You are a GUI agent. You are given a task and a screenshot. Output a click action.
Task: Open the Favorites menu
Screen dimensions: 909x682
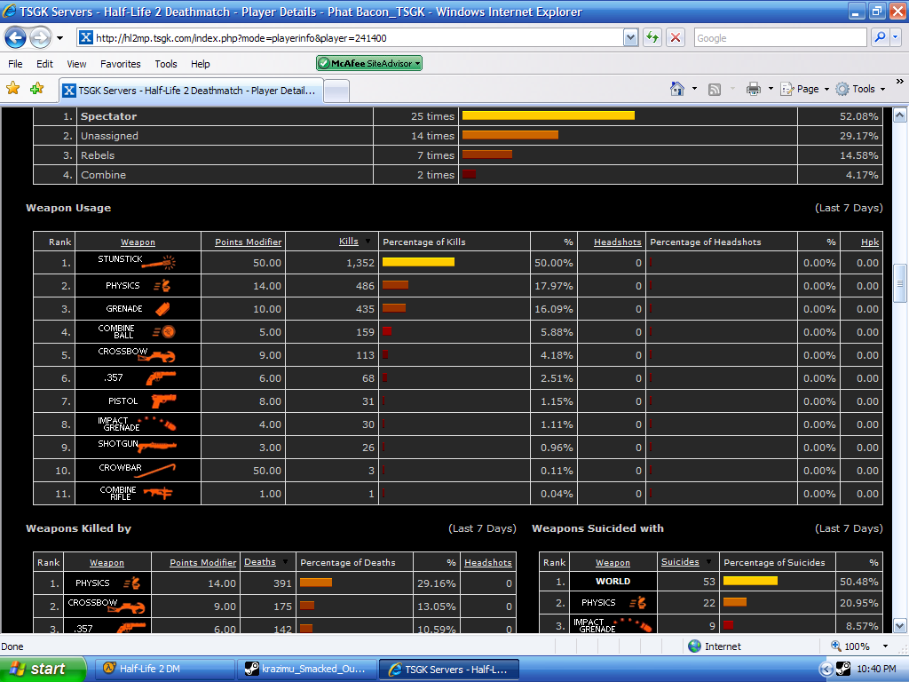121,64
